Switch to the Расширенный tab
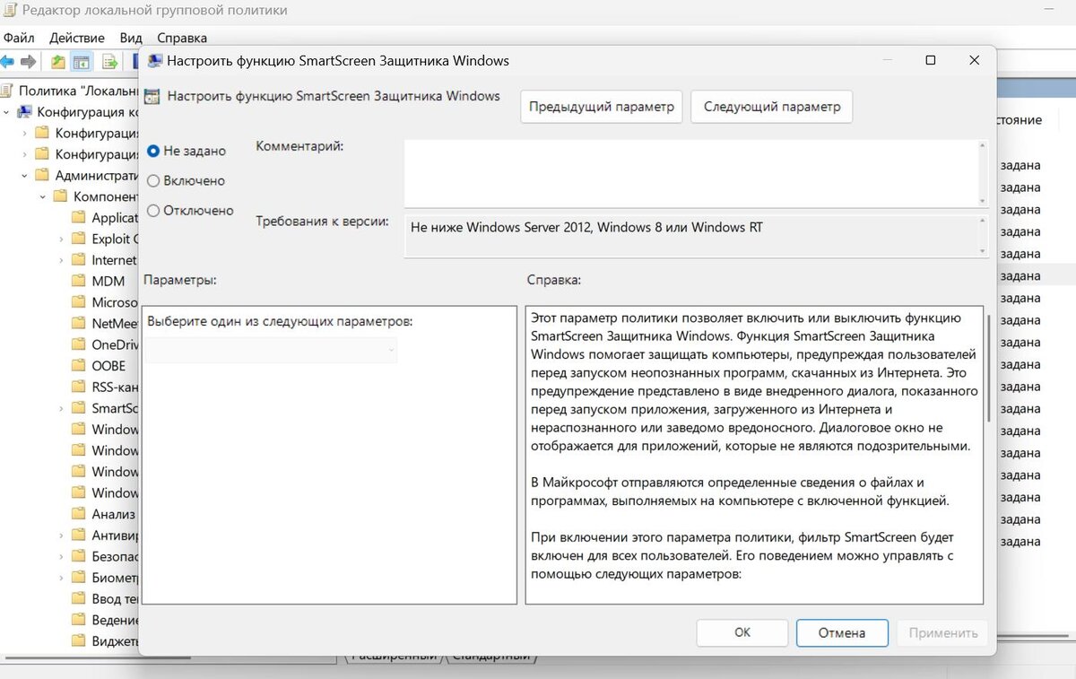The image size is (1076, 679). coord(395,657)
